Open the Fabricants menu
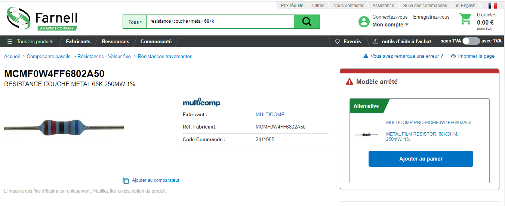This screenshot has width=505, height=206. (78, 41)
